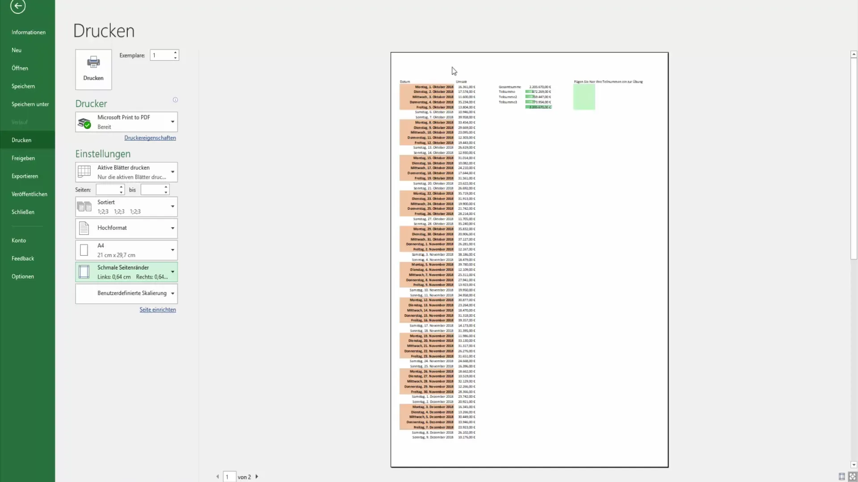The image size is (858, 482).
Task: Click the Schmale Seitenränder margins icon
Action: [84, 272]
